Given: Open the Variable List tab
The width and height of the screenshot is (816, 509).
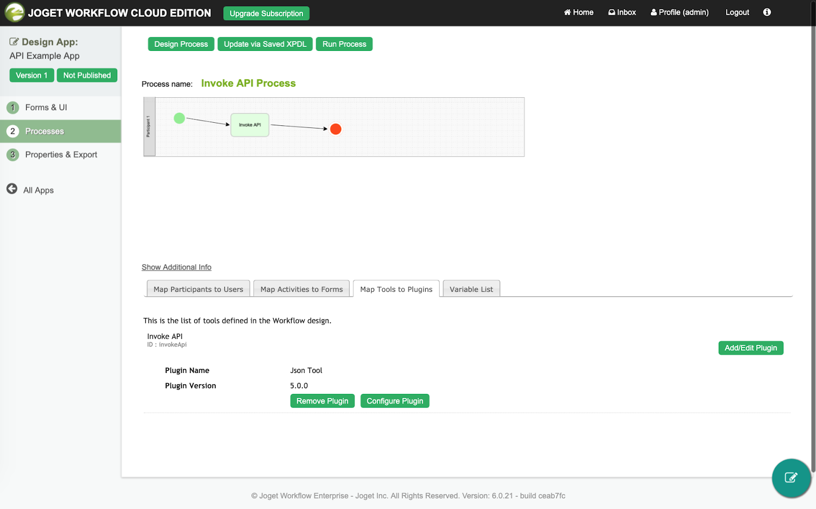Looking at the screenshot, I should coord(471,289).
